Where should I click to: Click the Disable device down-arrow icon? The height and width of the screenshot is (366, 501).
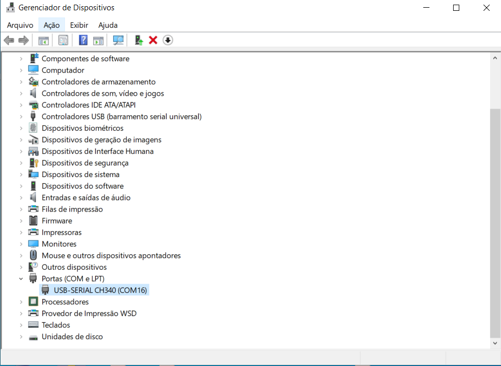point(168,40)
